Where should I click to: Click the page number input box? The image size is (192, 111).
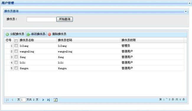(23, 100)
